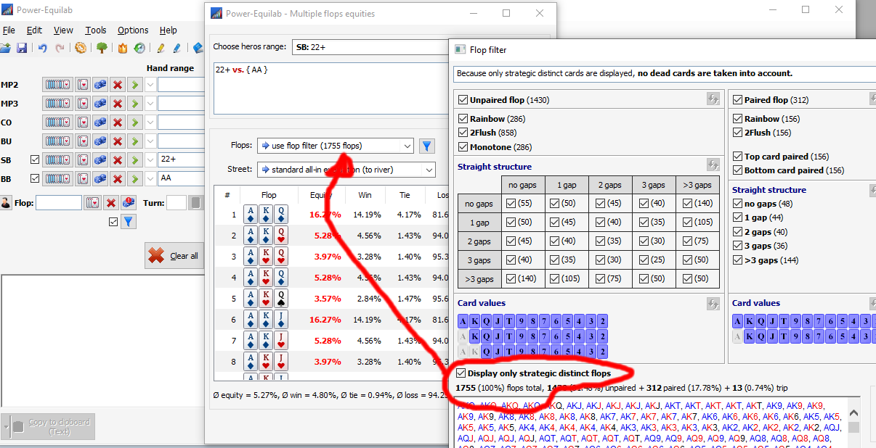
Task: Expand MP3 hand range dropdown arrow
Action: 150,104
